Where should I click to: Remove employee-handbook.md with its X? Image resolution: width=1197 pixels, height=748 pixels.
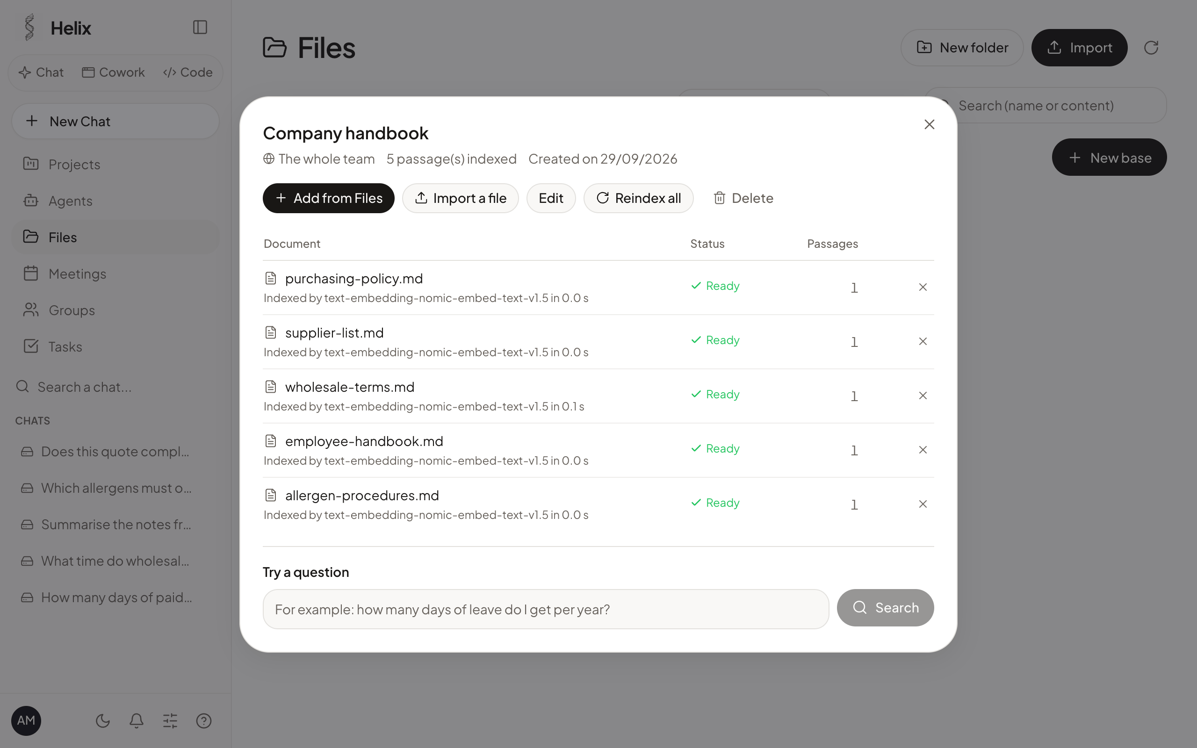[x=923, y=450]
